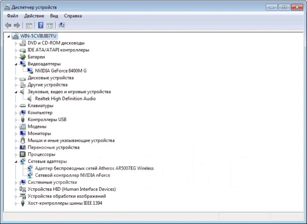307x224 pixels.
Task: Open the Вид menu
Action: click(54, 16)
